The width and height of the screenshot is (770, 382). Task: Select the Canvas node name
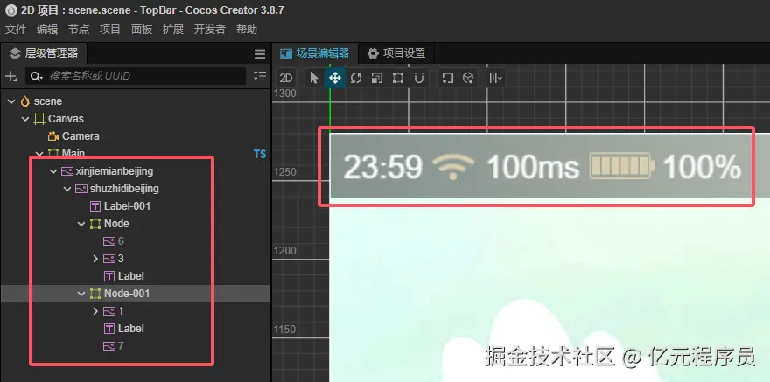(x=66, y=119)
